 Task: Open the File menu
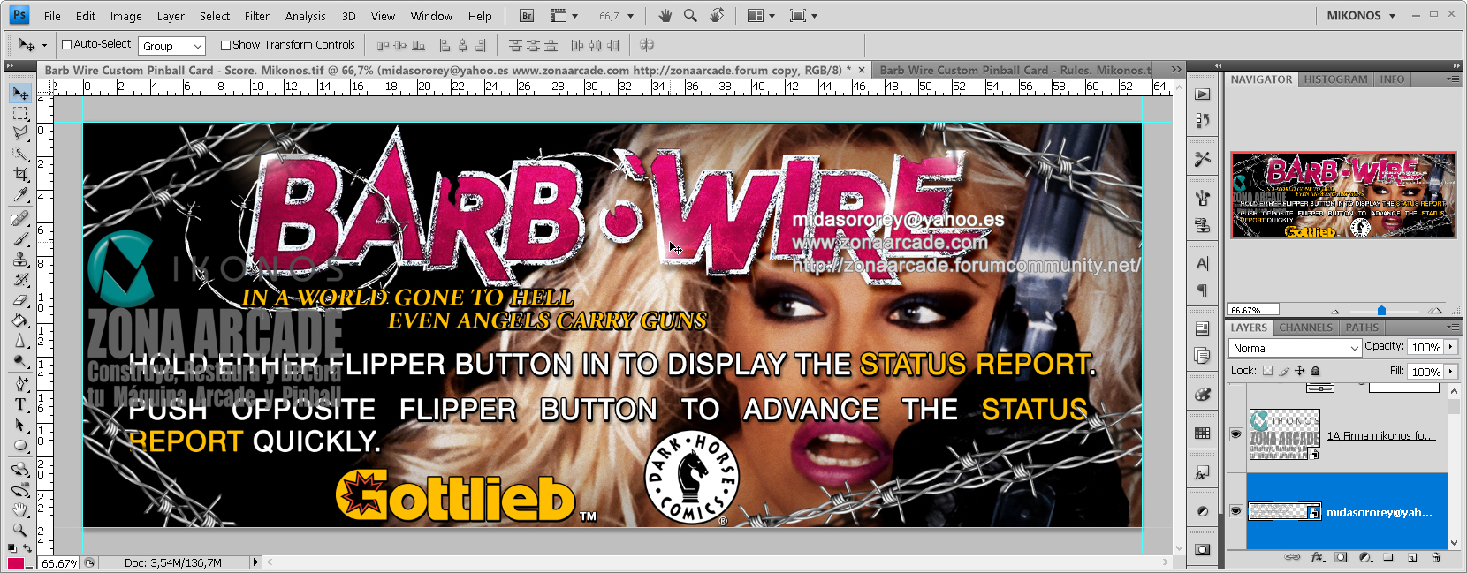click(x=52, y=16)
